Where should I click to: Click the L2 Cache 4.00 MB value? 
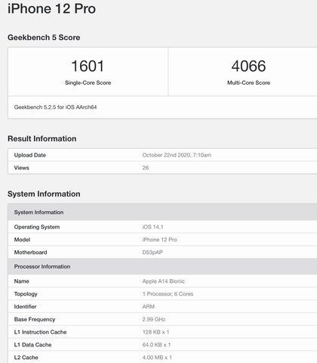(x=157, y=358)
